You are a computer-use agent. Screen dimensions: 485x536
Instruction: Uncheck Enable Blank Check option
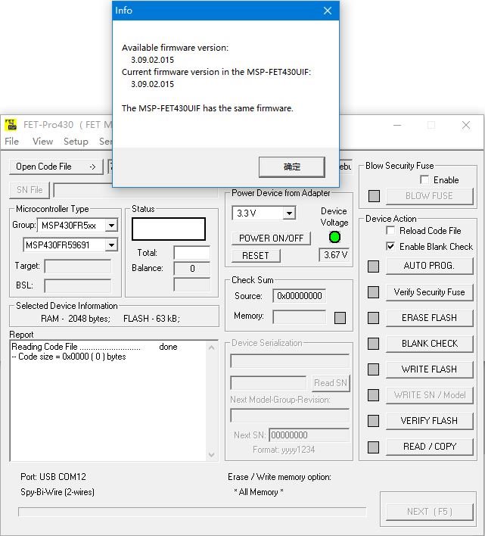pos(390,247)
